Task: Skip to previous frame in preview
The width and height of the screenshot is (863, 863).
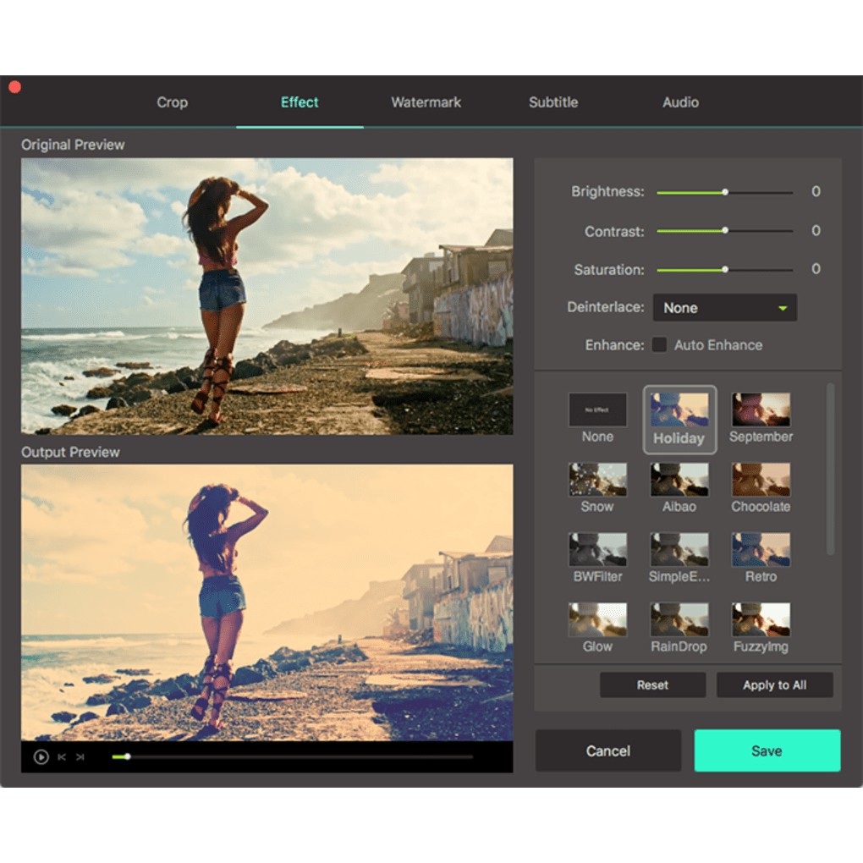Action: (x=62, y=757)
